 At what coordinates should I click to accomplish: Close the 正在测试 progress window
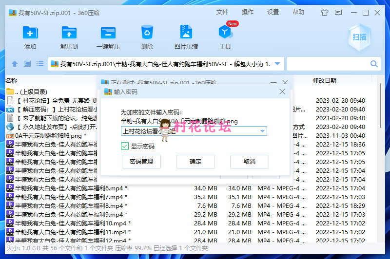(x=285, y=82)
